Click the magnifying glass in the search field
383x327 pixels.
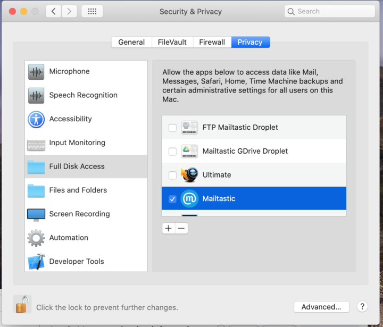pyautogui.click(x=291, y=12)
